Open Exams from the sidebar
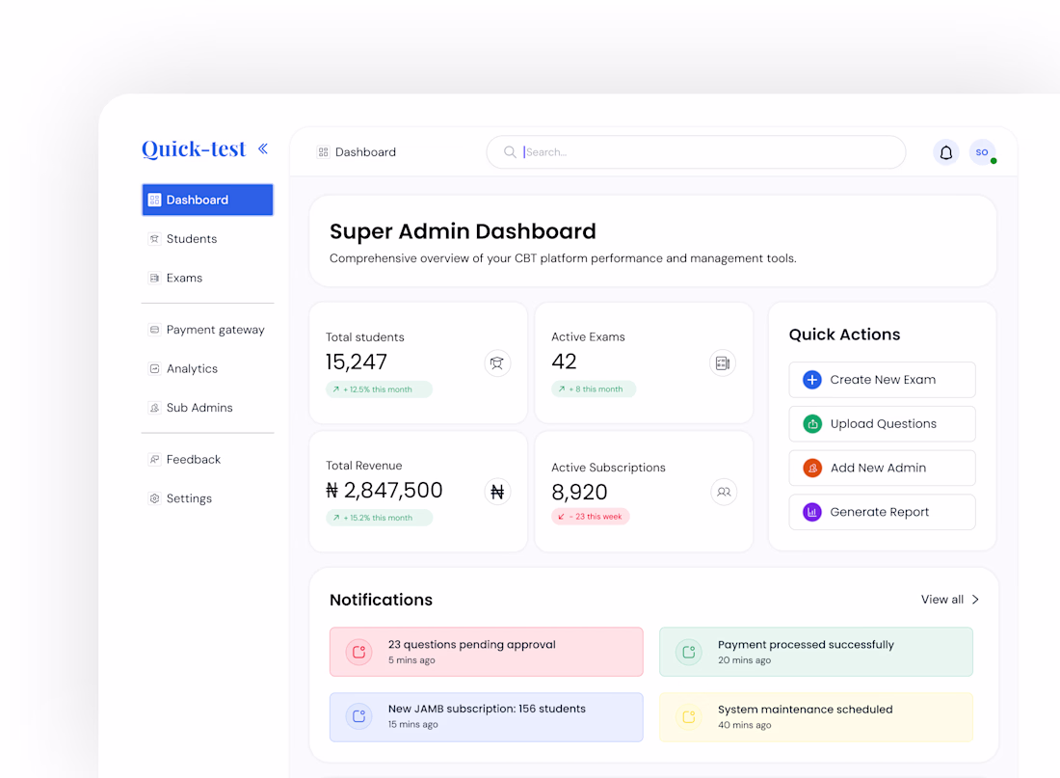The image size is (1060, 778). click(207, 278)
